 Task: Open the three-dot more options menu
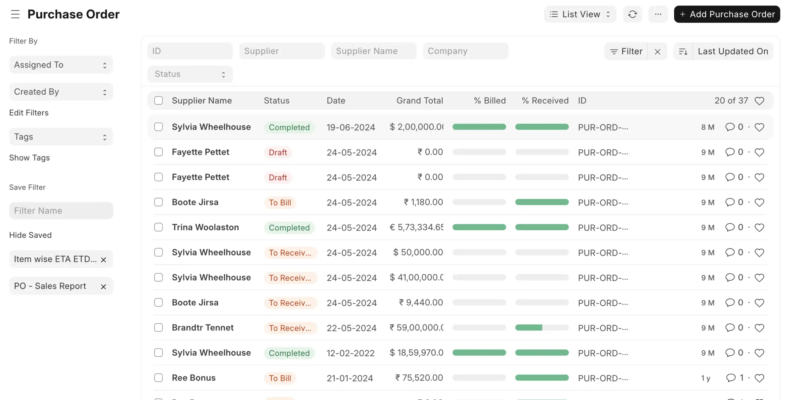click(658, 14)
